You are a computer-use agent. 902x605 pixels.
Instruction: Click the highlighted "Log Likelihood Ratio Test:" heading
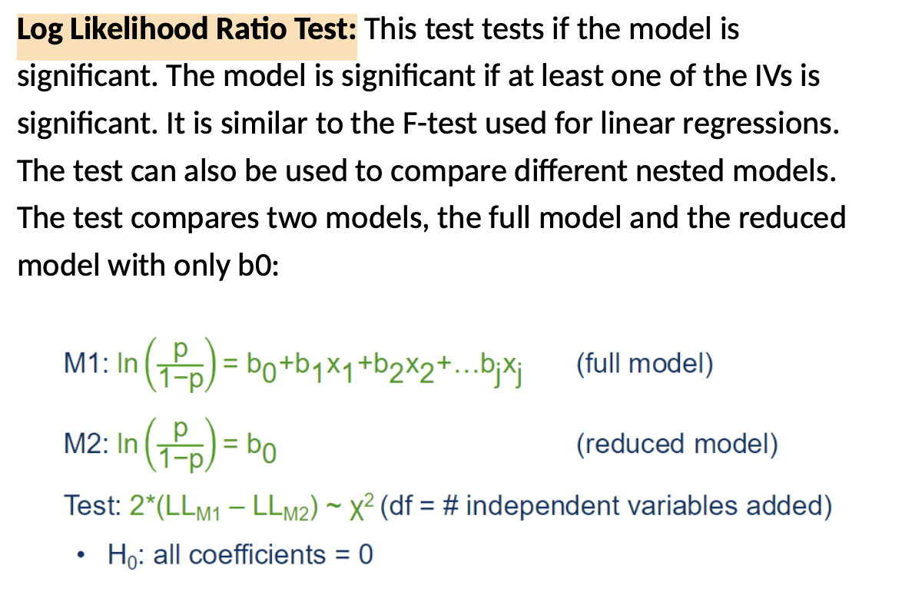pos(187,30)
